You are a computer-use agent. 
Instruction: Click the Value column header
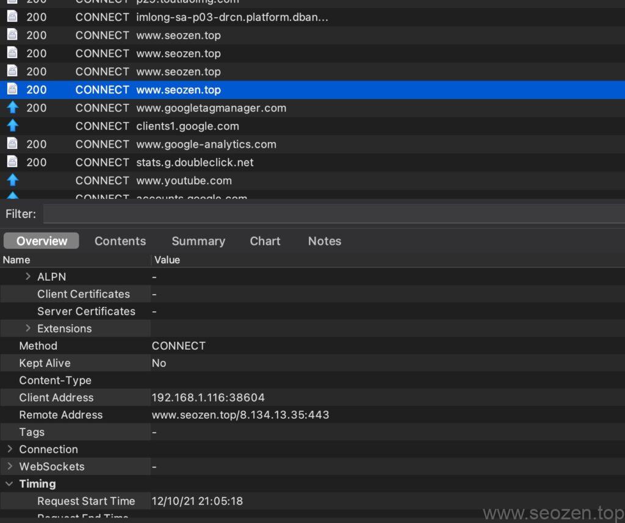(388, 260)
